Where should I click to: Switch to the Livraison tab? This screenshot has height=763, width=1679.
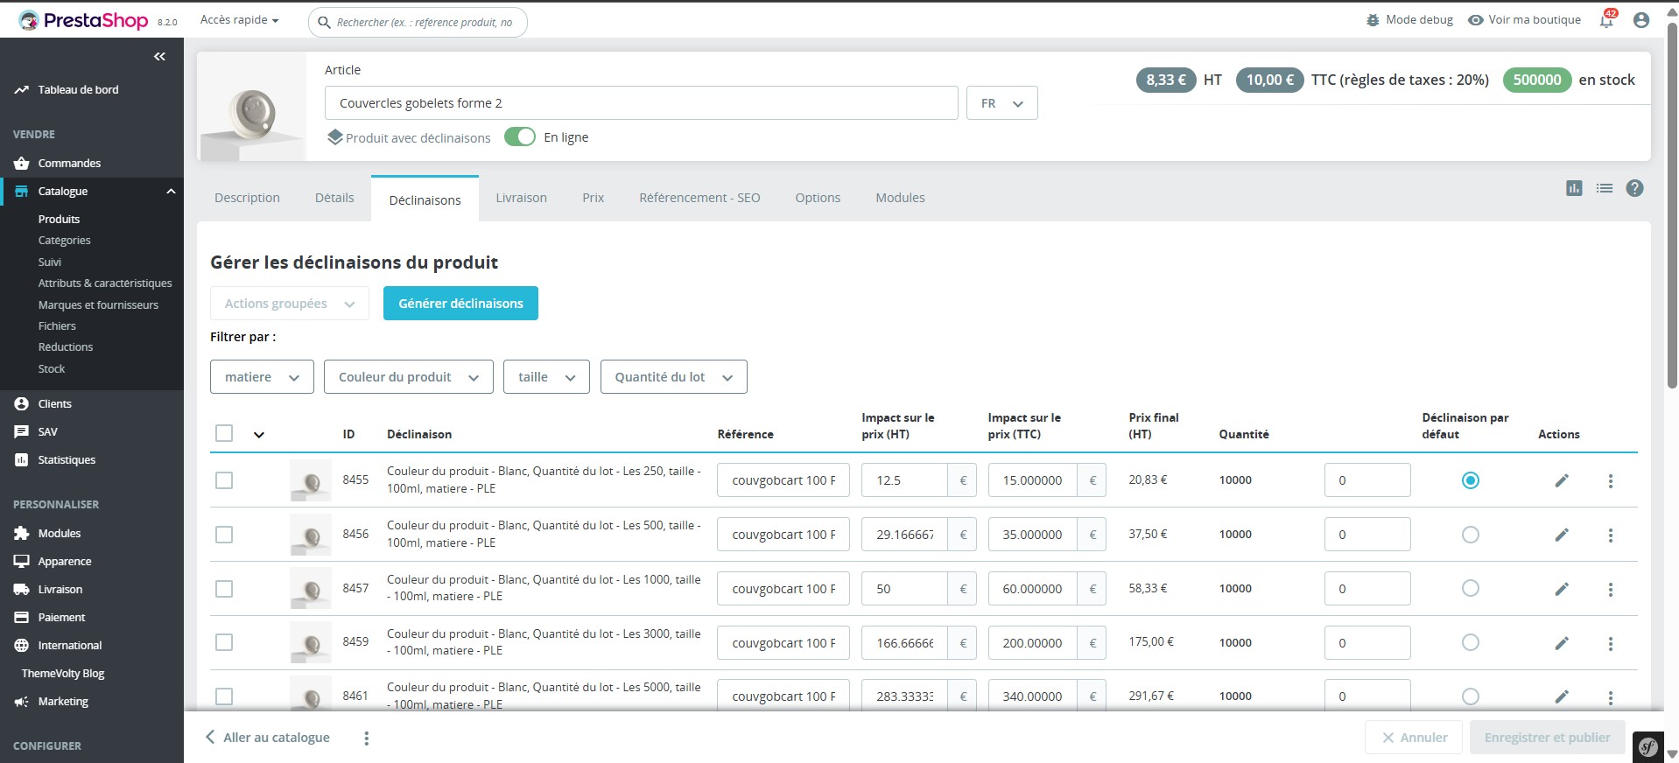[521, 198]
